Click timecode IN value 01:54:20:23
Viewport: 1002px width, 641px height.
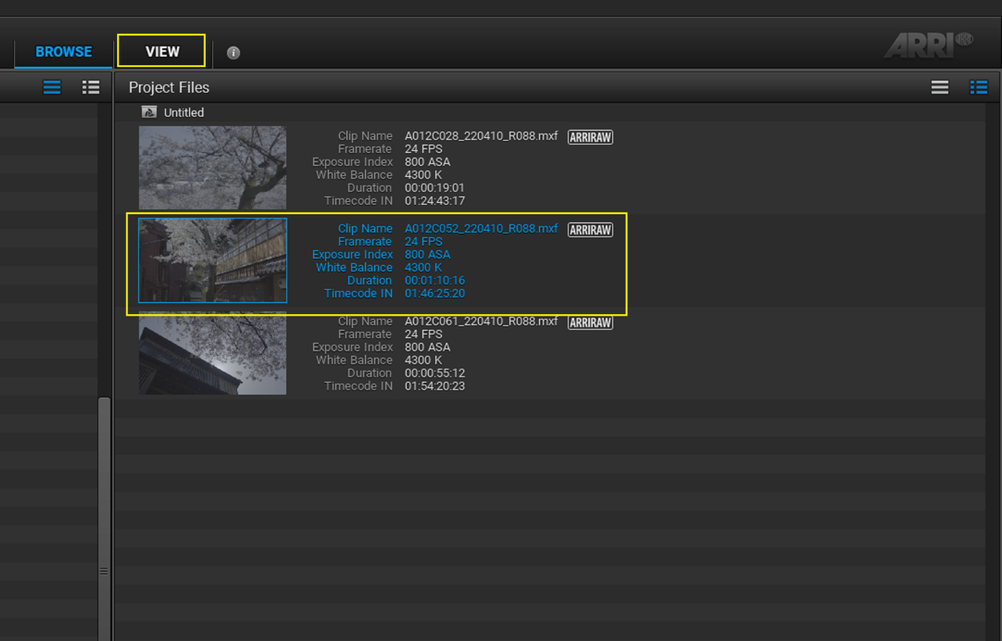pyautogui.click(x=435, y=386)
